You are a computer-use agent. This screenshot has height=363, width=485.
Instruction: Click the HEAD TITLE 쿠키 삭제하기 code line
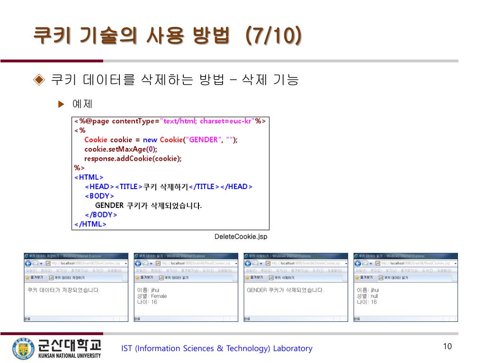point(169,187)
